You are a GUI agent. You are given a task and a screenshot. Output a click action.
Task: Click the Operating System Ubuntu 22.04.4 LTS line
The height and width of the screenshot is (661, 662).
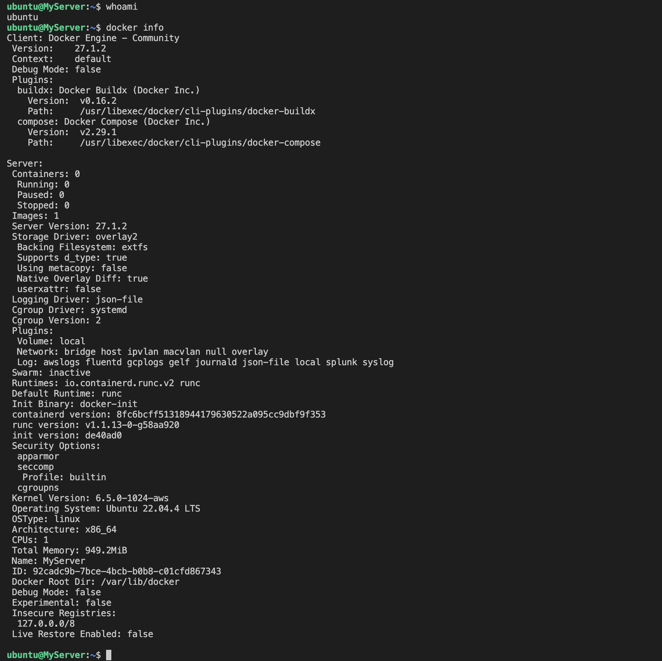click(x=106, y=509)
